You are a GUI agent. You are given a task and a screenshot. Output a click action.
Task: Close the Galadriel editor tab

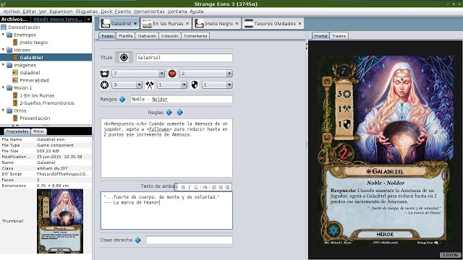click(x=135, y=23)
